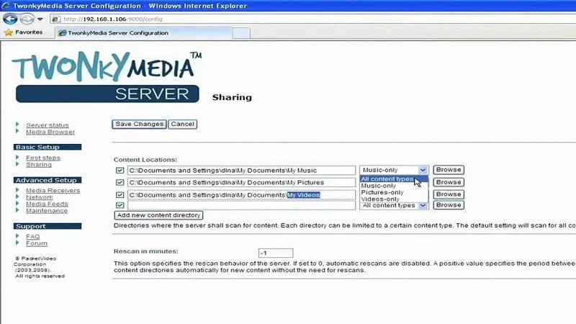Open the Media Receivers link
Image resolution: width=576 pixels, height=324 pixels.
pyautogui.click(x=53, y=190)
